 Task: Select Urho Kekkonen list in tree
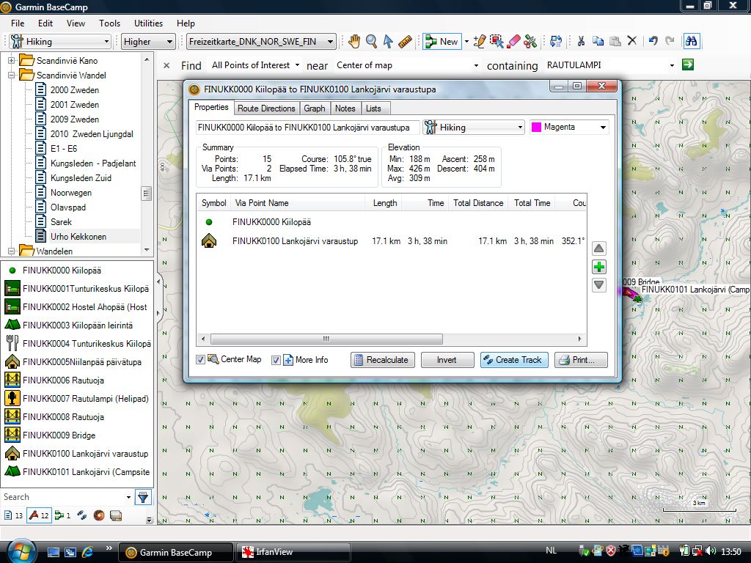78,237
